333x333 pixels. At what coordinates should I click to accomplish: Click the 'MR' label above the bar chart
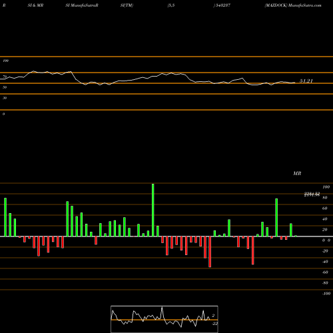point(297,173)
